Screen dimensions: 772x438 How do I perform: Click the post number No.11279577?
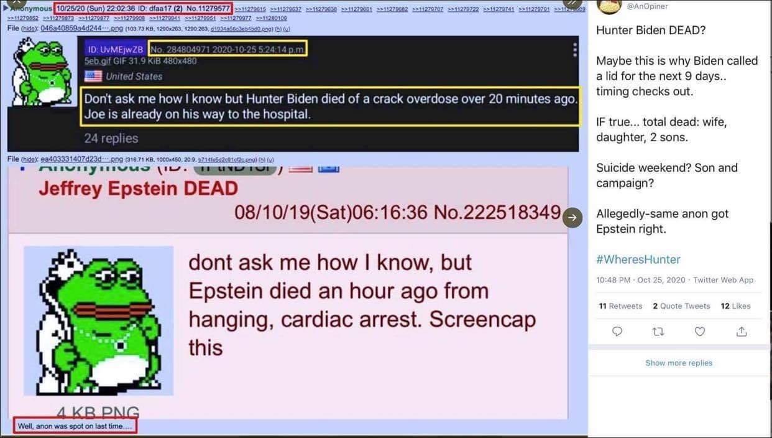(x=207, y=8)
